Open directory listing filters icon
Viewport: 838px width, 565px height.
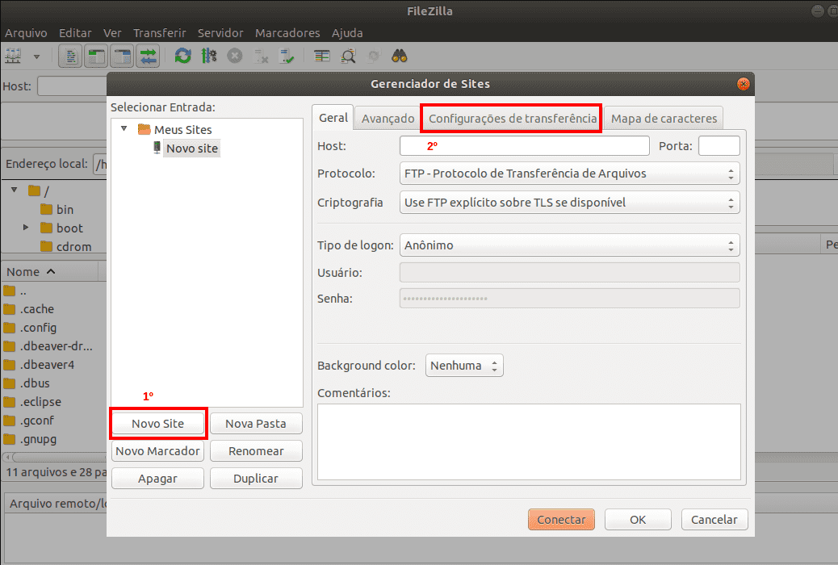pos(322,56)
